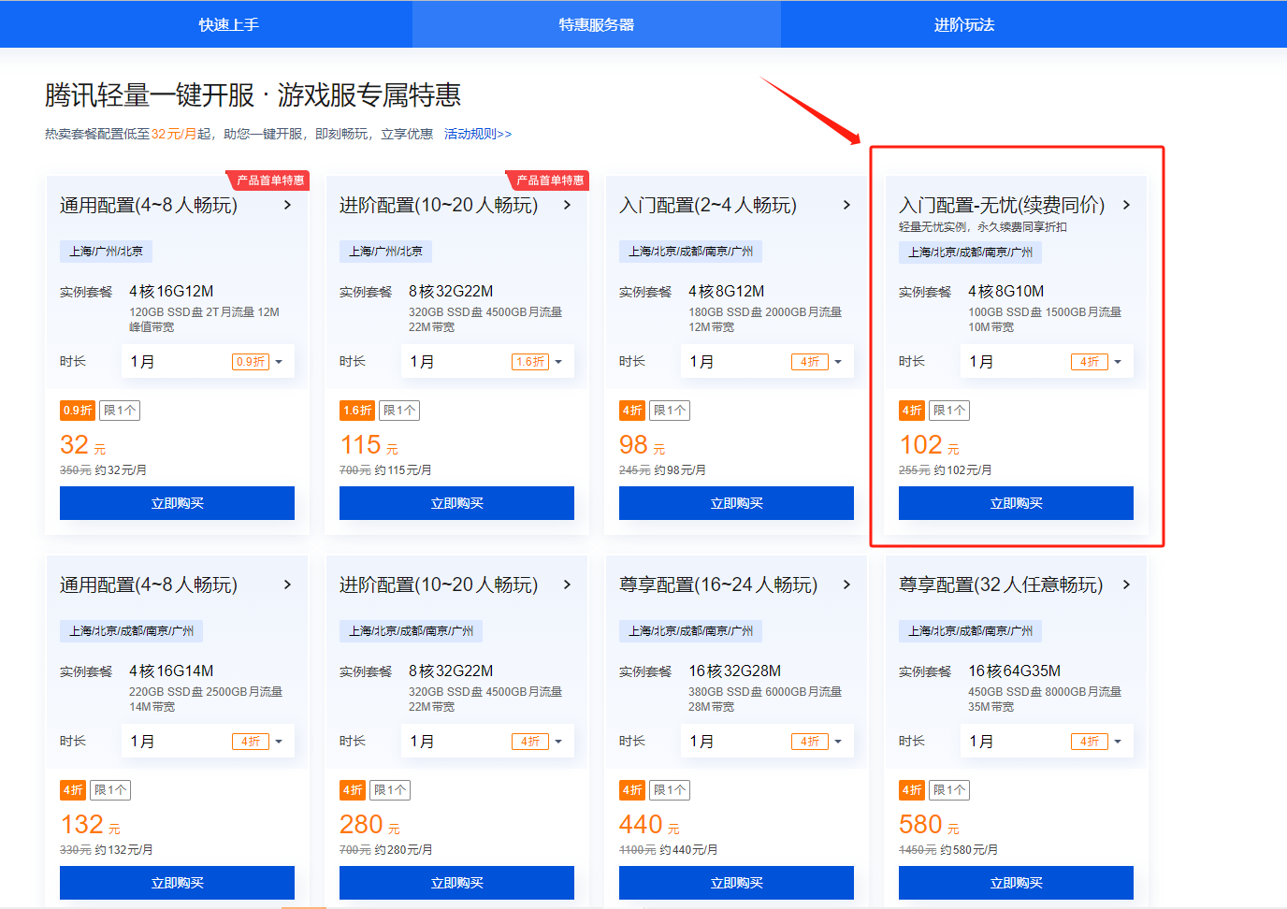Click 立即购买 for the 115元 plan

point(456,503)
